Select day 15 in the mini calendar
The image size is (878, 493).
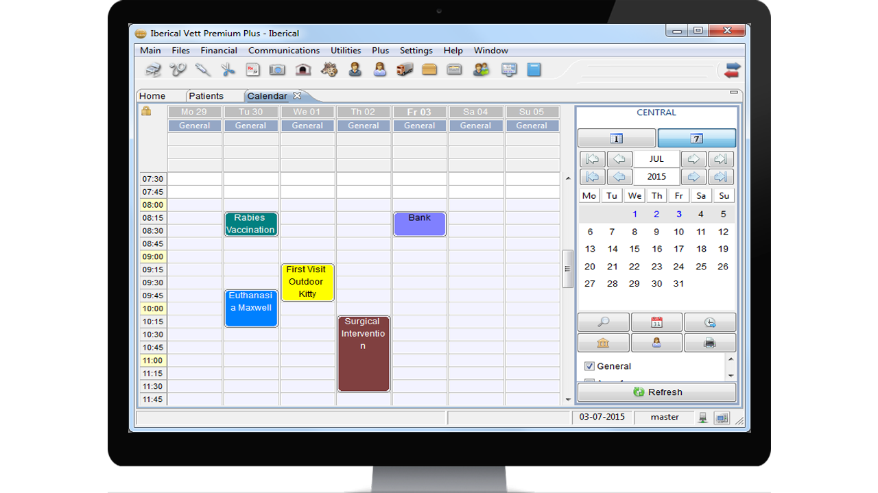pyautogui.click(x=634, y=250)
